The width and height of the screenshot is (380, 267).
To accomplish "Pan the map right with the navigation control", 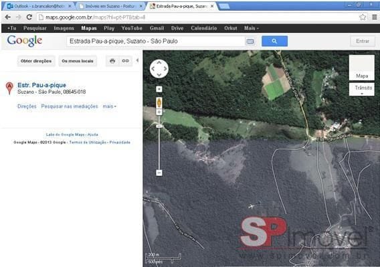I will 165,69.
